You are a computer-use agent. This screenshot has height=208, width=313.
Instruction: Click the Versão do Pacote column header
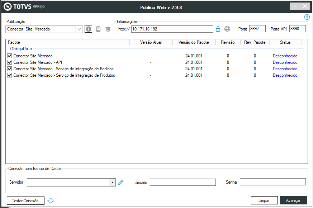pos(194,42)
